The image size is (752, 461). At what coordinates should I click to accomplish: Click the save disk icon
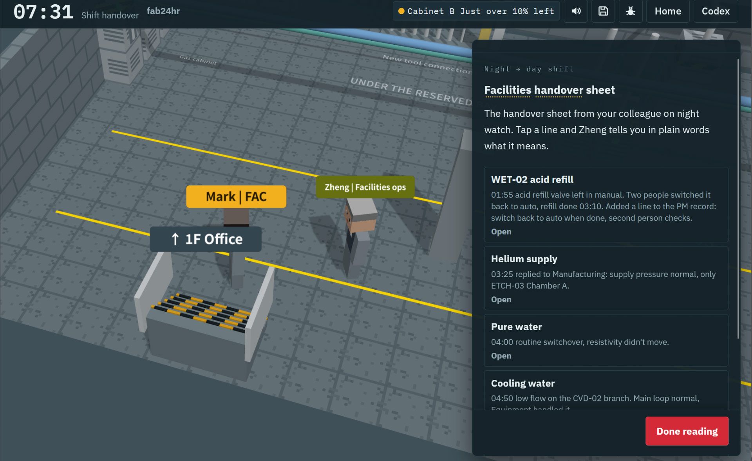(603, 11)
